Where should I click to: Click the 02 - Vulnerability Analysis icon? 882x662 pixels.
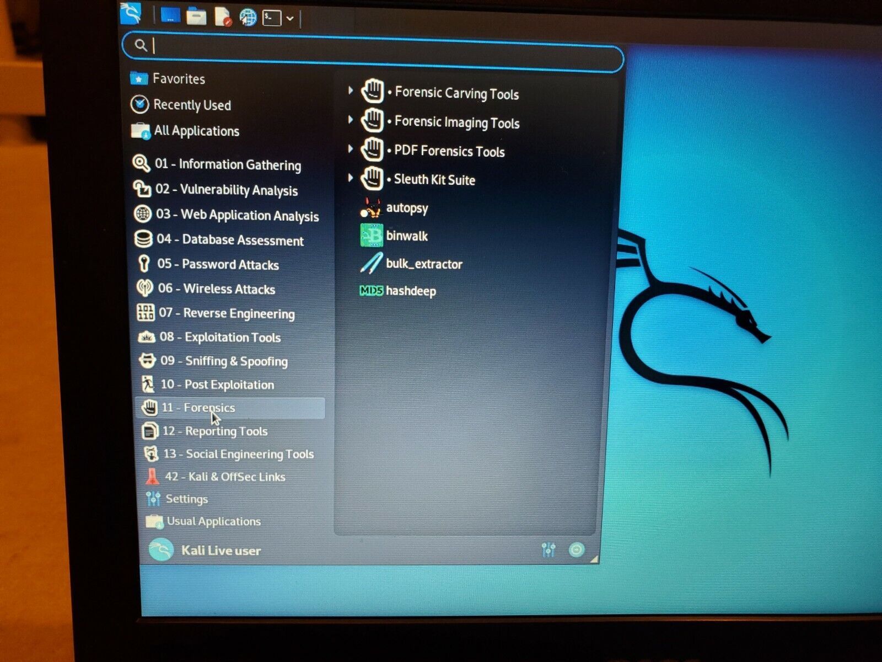[142, 188]
